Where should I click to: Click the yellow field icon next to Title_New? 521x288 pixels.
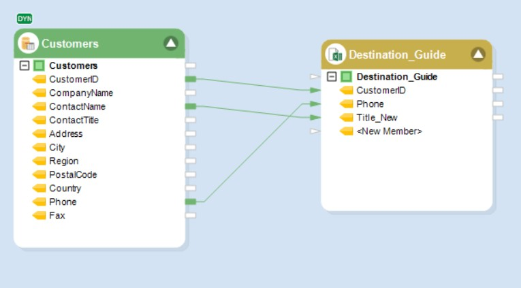coord(346,118)
